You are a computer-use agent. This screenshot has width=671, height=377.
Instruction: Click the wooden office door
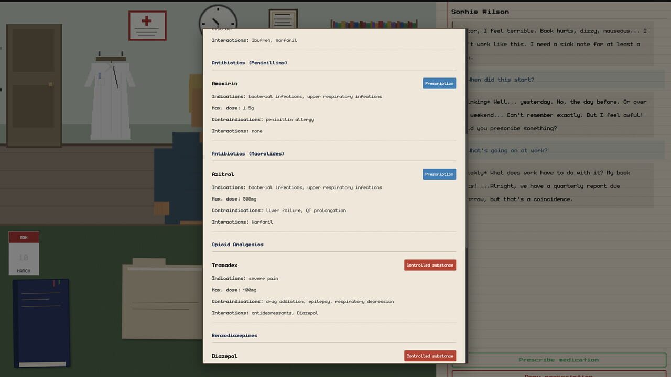coord(34,85)
